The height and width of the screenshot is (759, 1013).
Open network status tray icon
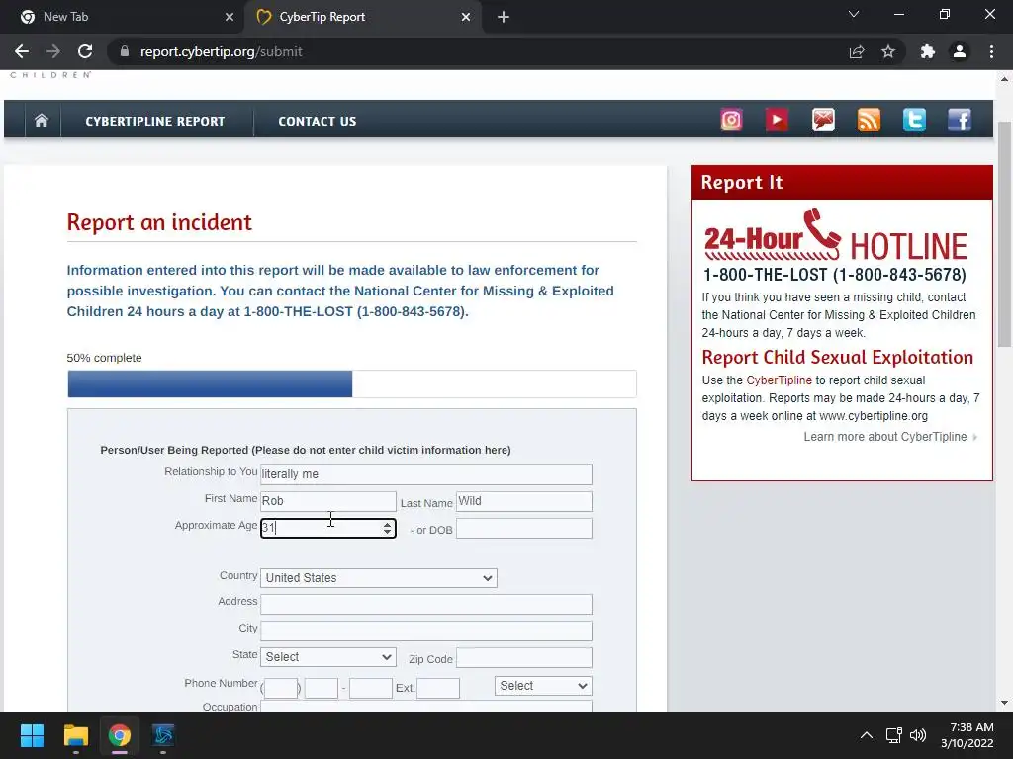tap(893, 735)
